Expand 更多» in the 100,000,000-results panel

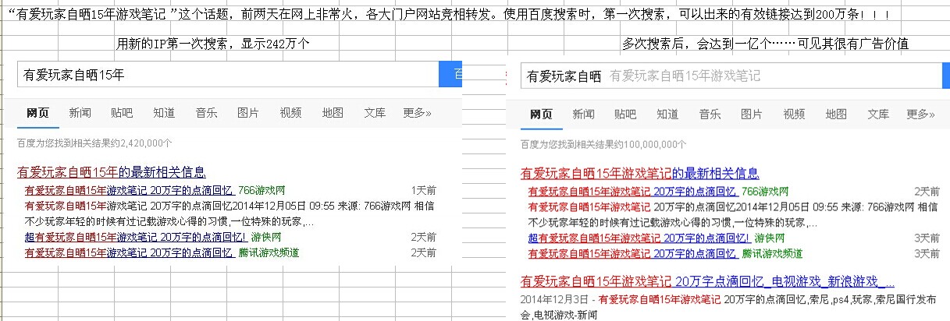920,114
